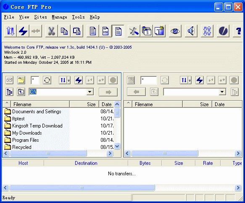
Task: Click the lightning icon in remote pane
Action: pyautogui.click(x=200, y=80)
